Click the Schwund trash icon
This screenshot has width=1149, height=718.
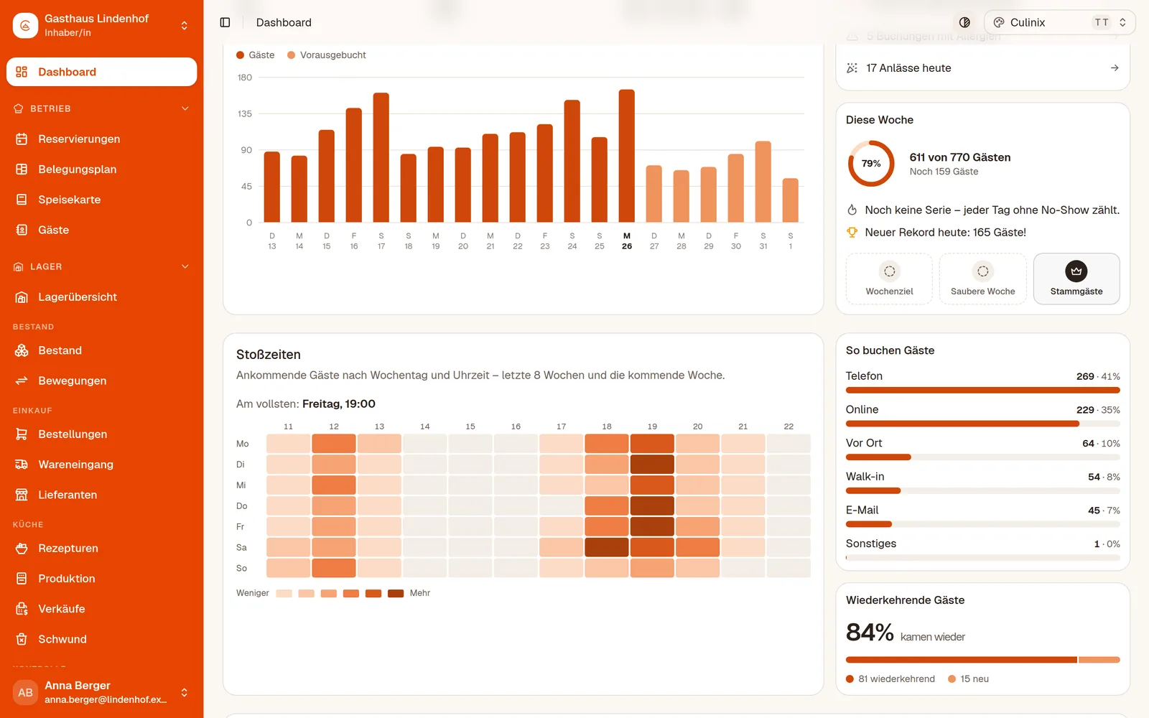pos(22,639)
